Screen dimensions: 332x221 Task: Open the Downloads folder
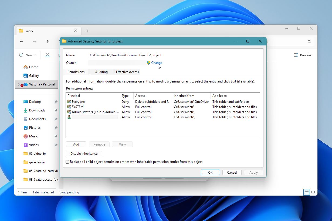tap(37, 110)
